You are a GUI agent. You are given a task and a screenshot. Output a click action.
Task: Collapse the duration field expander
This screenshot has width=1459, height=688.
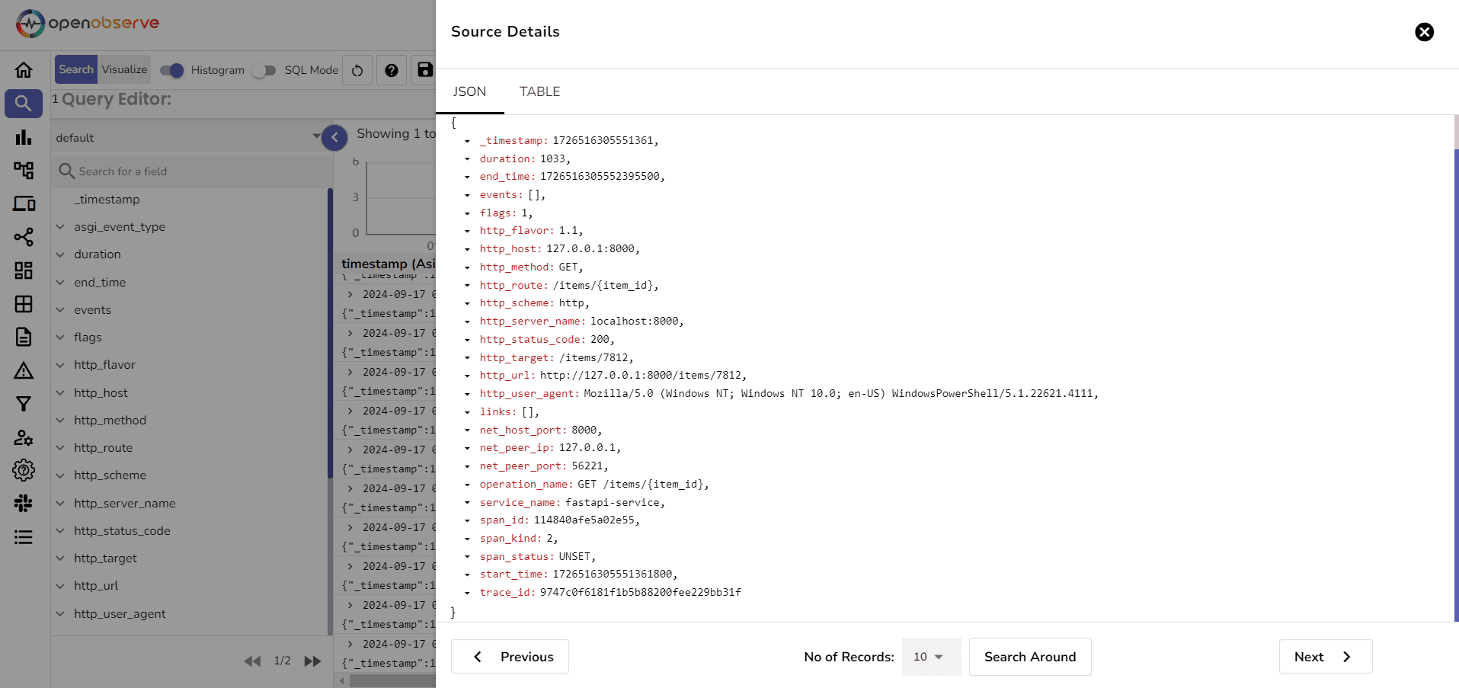[61, 254]
